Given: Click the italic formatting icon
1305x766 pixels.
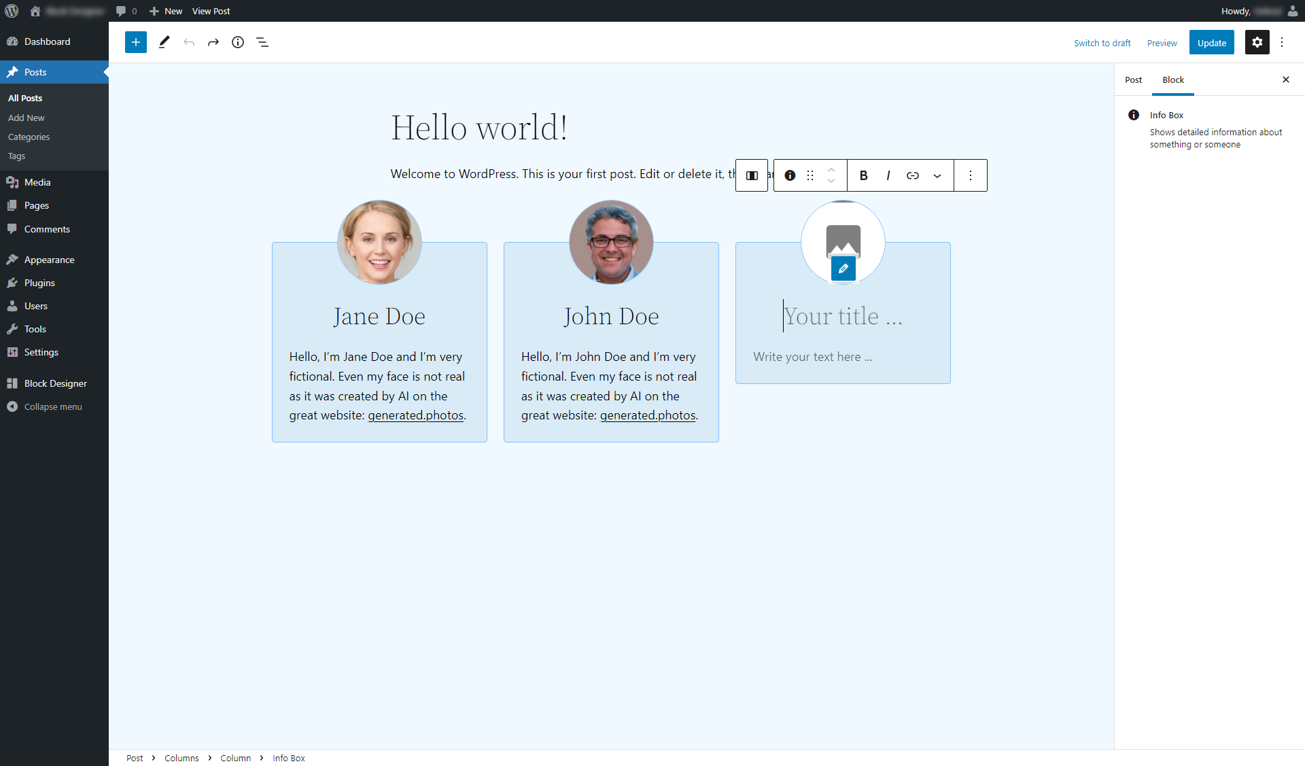Looking at the screenshot, I should [x=888, y=175].
